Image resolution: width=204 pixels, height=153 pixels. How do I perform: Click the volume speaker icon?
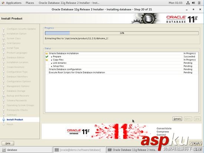(x=194, y=3)
